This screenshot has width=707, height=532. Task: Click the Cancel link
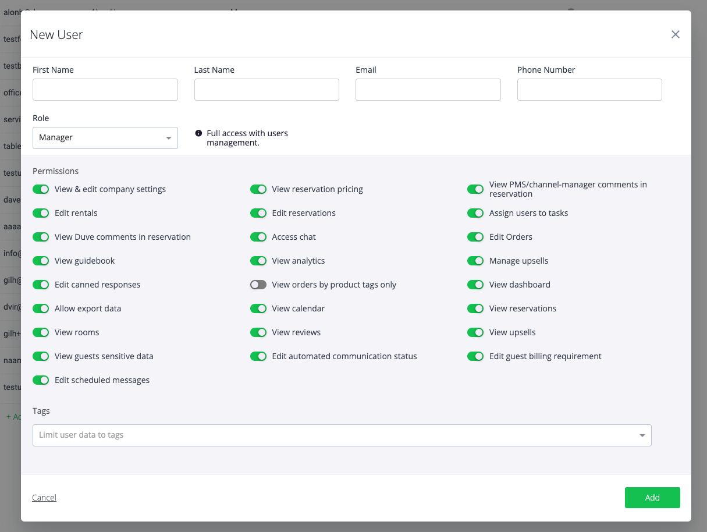coord(44,498)
